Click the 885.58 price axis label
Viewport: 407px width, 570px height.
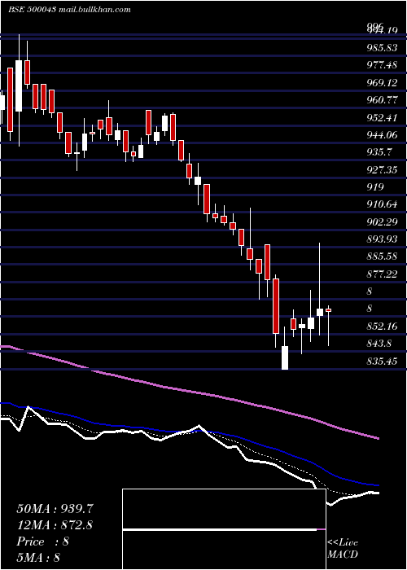382,256
